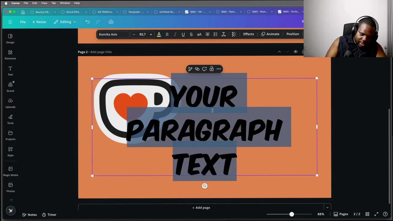Screen dimensions: 393x221
Task: Hide page 2 with eye icon
Action: click(x=295, y=52)
